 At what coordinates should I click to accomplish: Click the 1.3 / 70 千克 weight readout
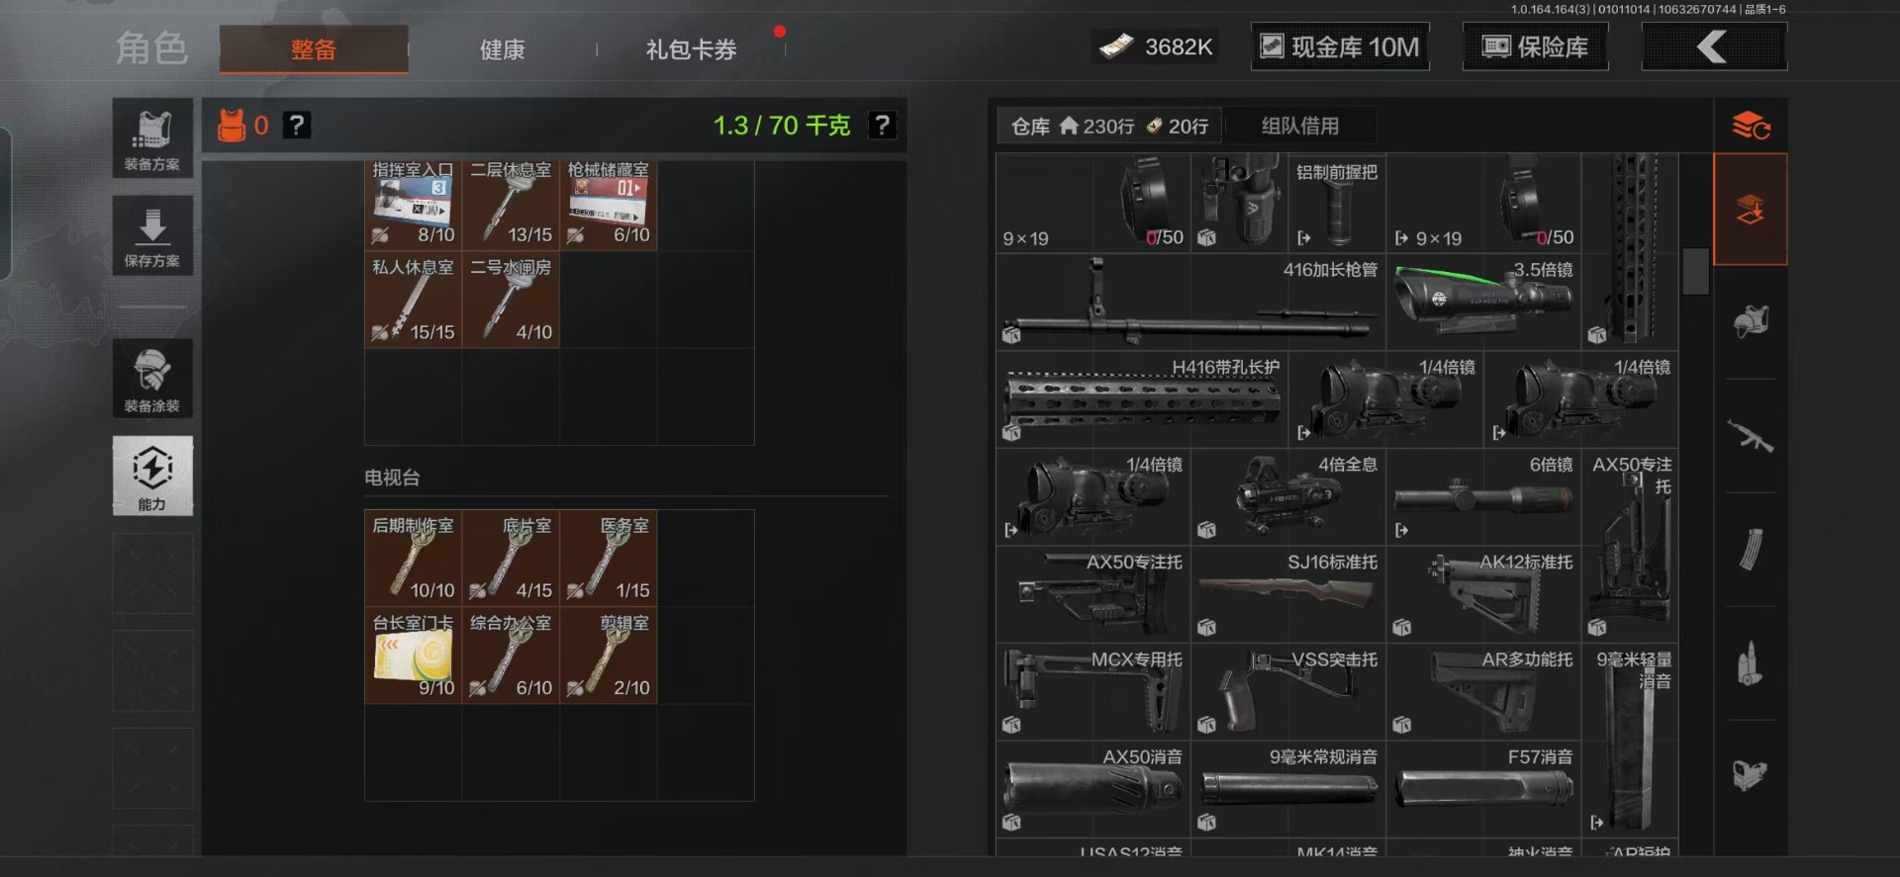[782, 126]
